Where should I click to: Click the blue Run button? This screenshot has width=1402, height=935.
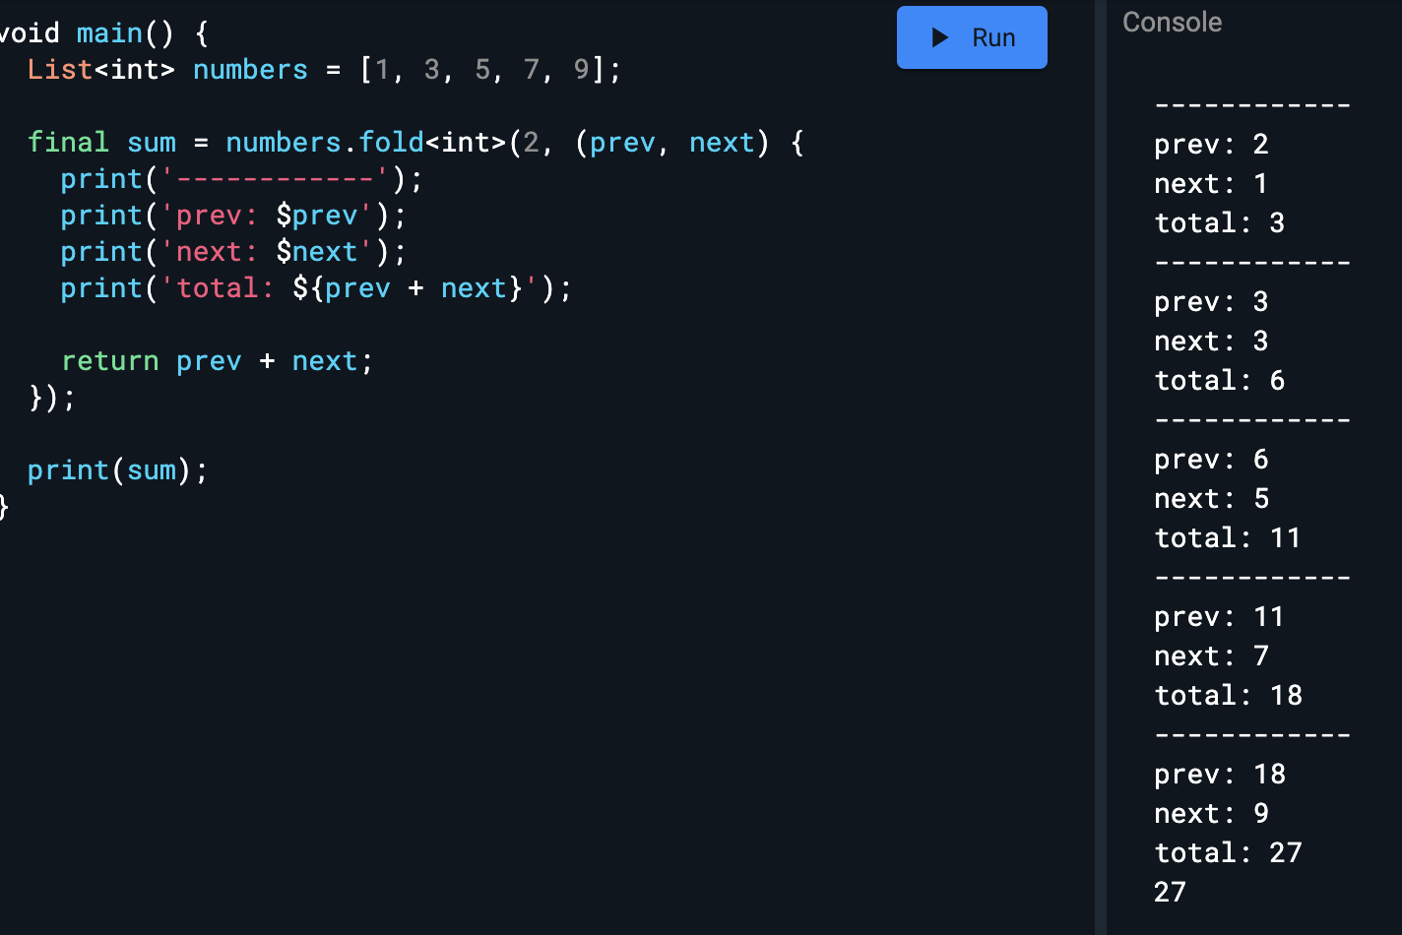click(x=972, y=37)
